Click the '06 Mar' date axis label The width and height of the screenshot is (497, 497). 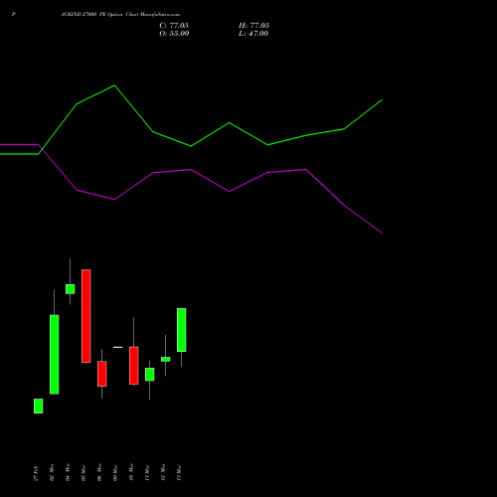[x=99, y=473]
